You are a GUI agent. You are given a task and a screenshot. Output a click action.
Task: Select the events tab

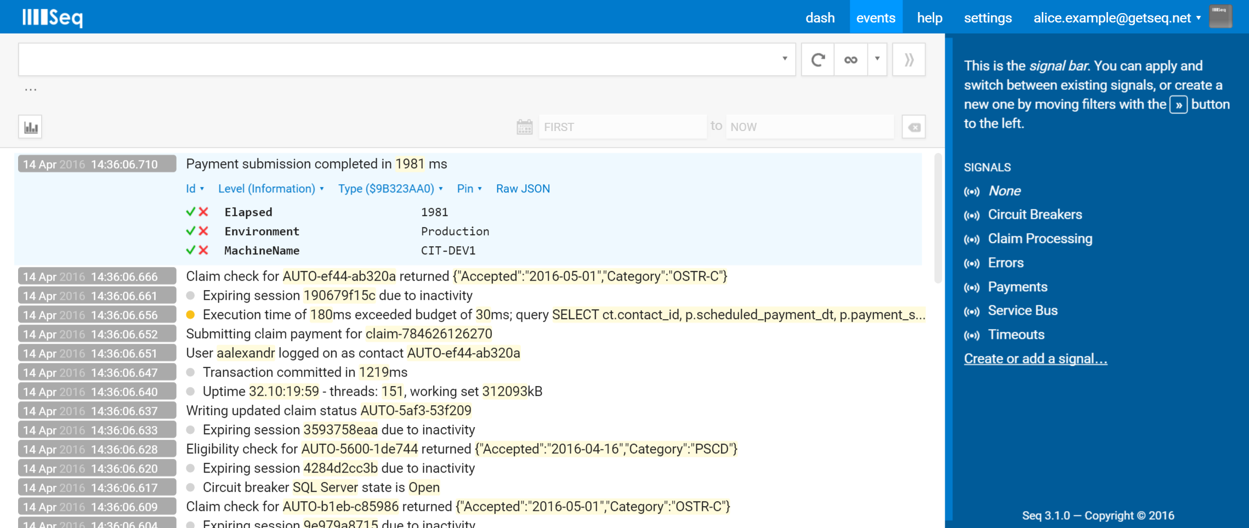pyautogui.click(x=876, y=18)
